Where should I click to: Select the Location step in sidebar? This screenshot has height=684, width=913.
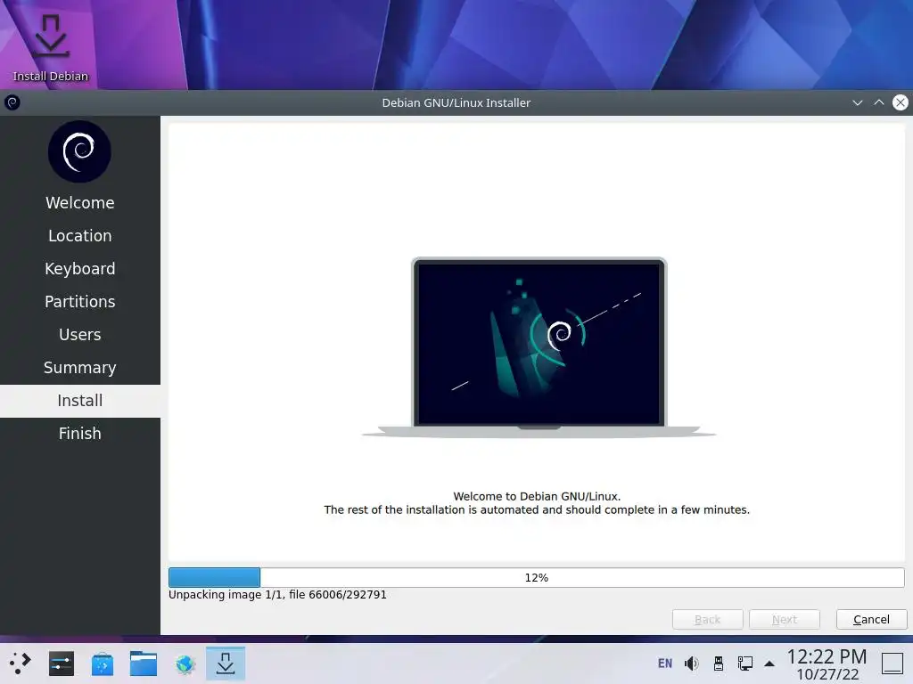(x=79, y=236)
